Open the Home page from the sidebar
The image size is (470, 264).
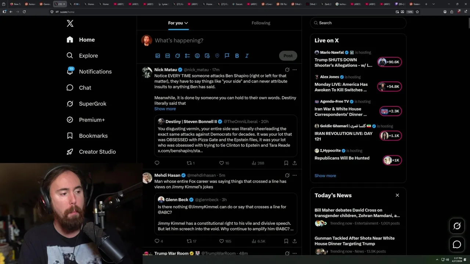81,40
